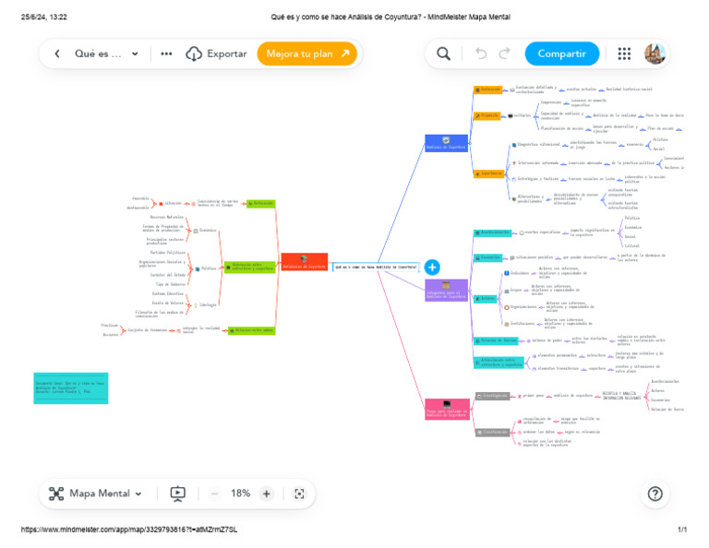Start presentation mode icon
709x548 pixels.
click(177, 494)
